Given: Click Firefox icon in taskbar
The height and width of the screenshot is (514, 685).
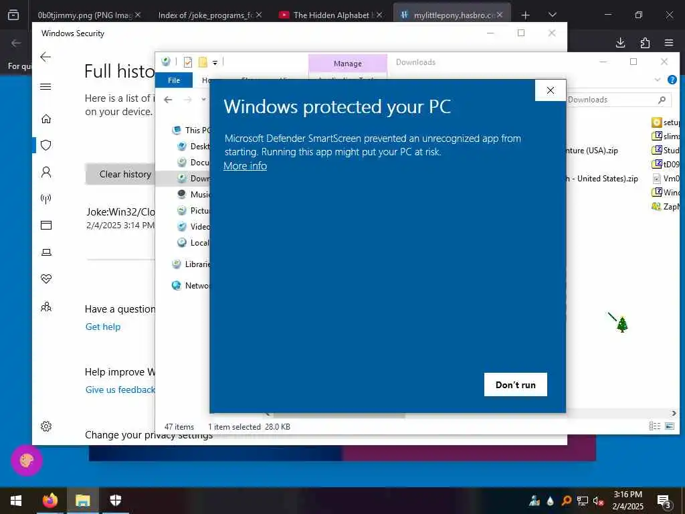Looking at the screenshot, I should pos(50,501).
